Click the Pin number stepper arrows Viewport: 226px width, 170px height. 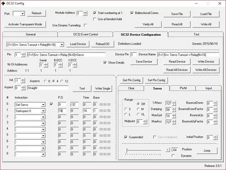(x=23, y=55)
